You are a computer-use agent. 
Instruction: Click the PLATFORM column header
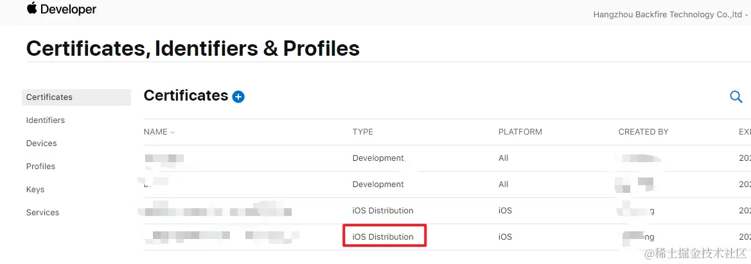point(520,132)
